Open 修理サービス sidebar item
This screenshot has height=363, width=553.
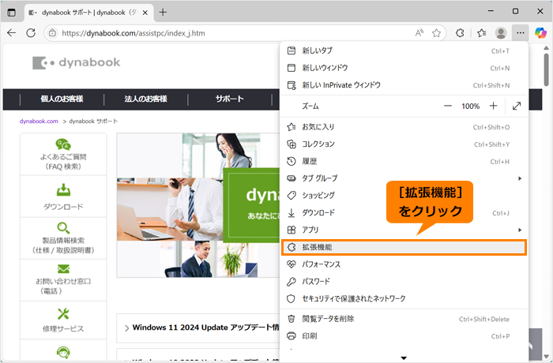[63, 320]
